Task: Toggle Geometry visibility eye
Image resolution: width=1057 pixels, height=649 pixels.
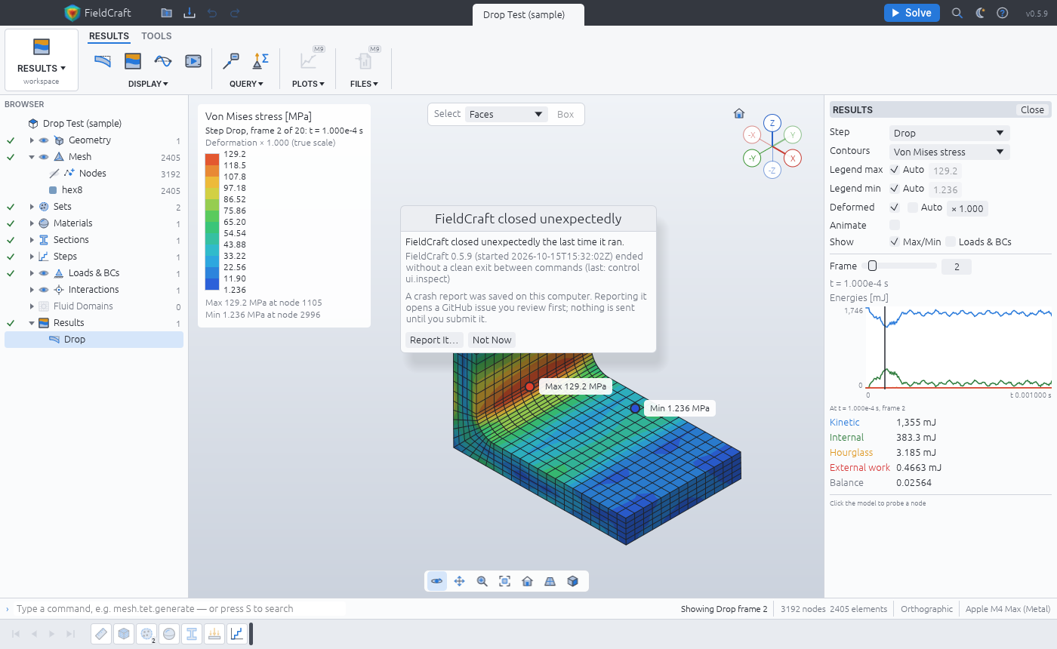Action: click(44, 140)
